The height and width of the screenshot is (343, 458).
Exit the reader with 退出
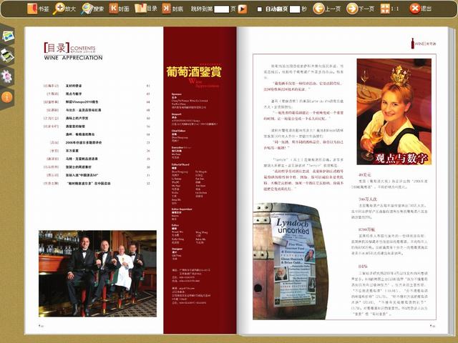421,9
